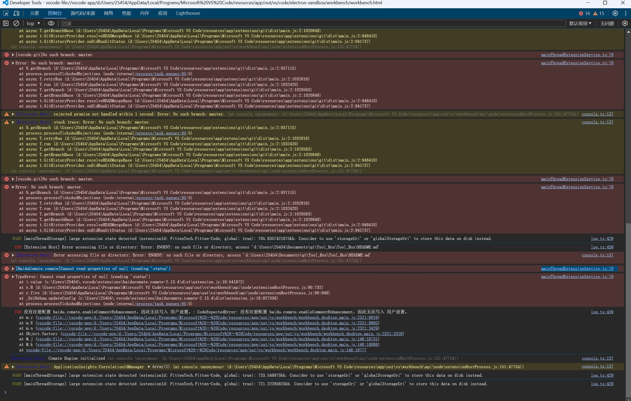Screen dimensions: 631x401
Task: Click the red error count badge 16
Action: [x=584, y=13]
